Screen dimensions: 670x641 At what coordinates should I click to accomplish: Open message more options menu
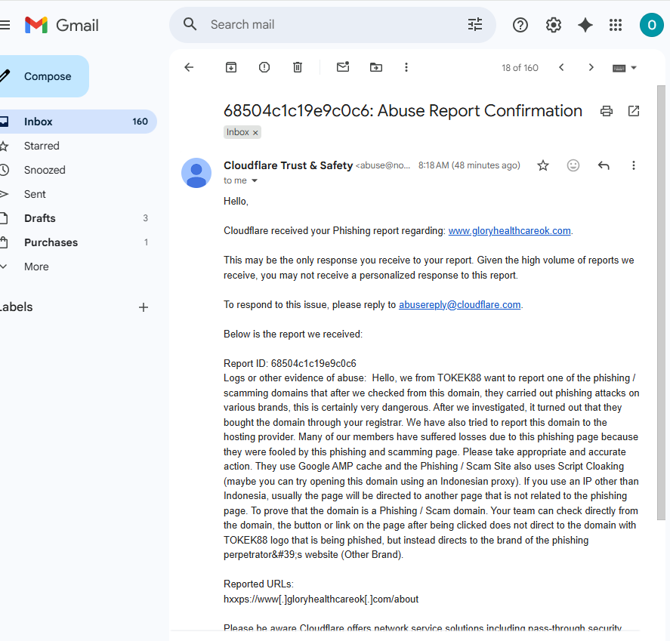coord(633,165)
